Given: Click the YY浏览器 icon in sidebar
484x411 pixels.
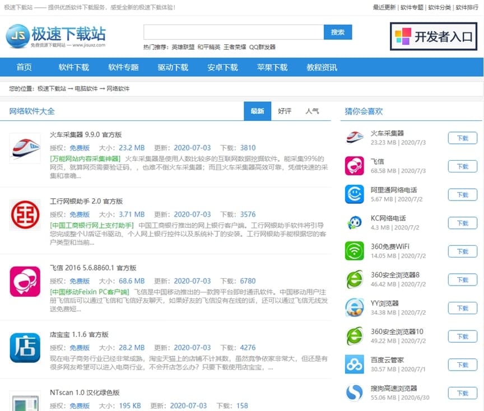Looking at the screenshot, I should 354,307.
